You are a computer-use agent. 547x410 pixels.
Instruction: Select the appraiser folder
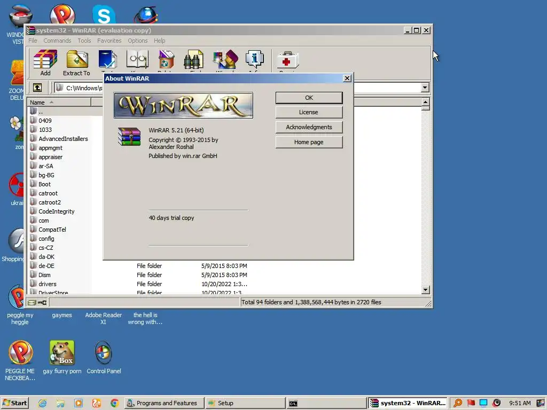pyautogui.click(x=50, y=157)
